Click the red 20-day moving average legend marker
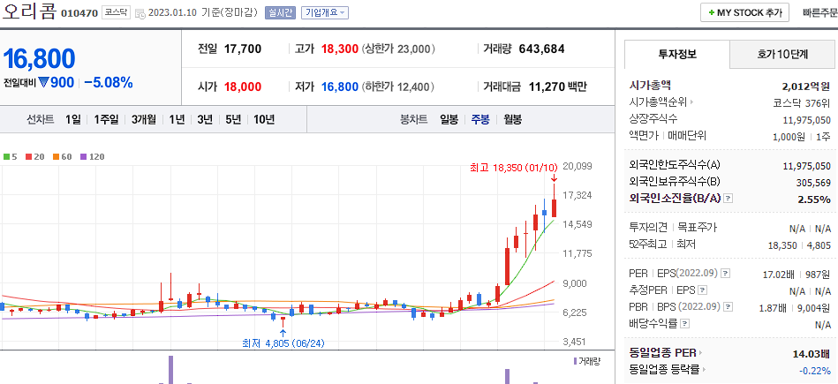838x384 pixels. [x=28, y=157]
